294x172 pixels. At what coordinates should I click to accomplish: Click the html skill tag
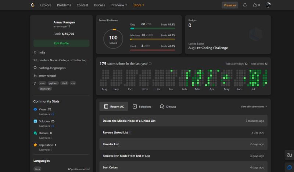[64, 83]
